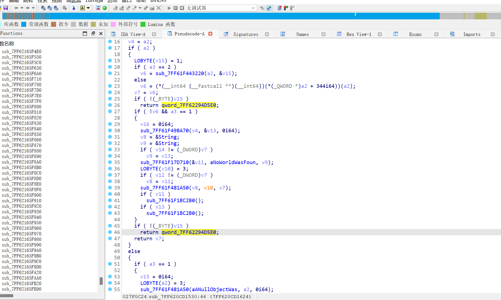The height and width of the screenshot is (300, 501).
Task: Click the forward navigation arrow
Action: [x=27, y=8]
